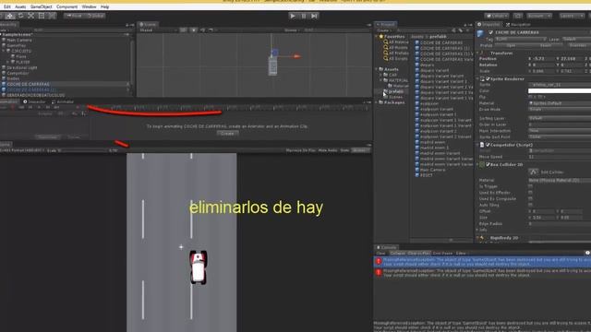Toggle the Global/Local handle rotation button

pyautogui.click(x=95, y=16)
